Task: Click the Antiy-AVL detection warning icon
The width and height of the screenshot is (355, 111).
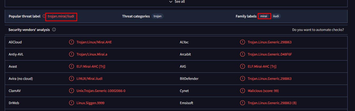Action: pyautogui.click(x=71, y=54)
